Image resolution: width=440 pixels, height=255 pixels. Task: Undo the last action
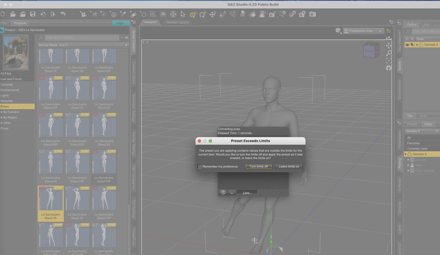(63, 14)
